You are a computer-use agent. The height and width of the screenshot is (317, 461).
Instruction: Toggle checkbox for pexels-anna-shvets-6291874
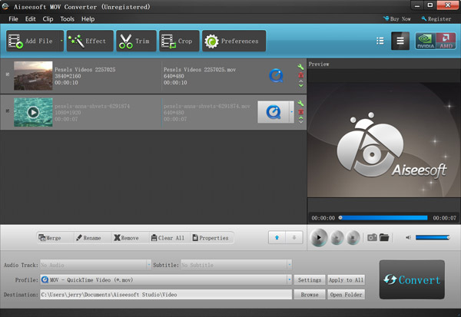[x=8, y=111]
